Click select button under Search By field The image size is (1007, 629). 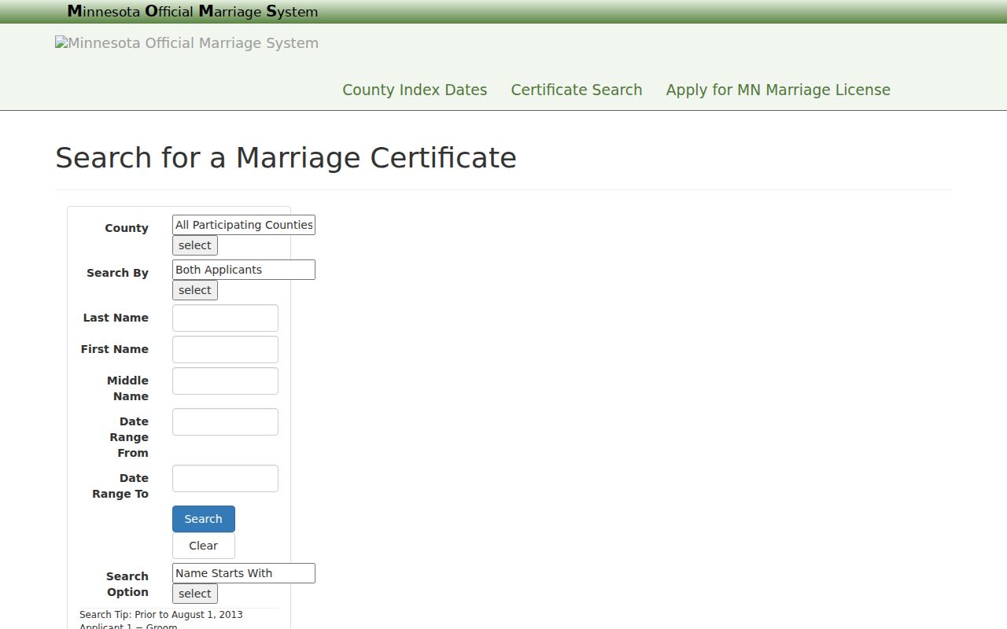[195, 290]
